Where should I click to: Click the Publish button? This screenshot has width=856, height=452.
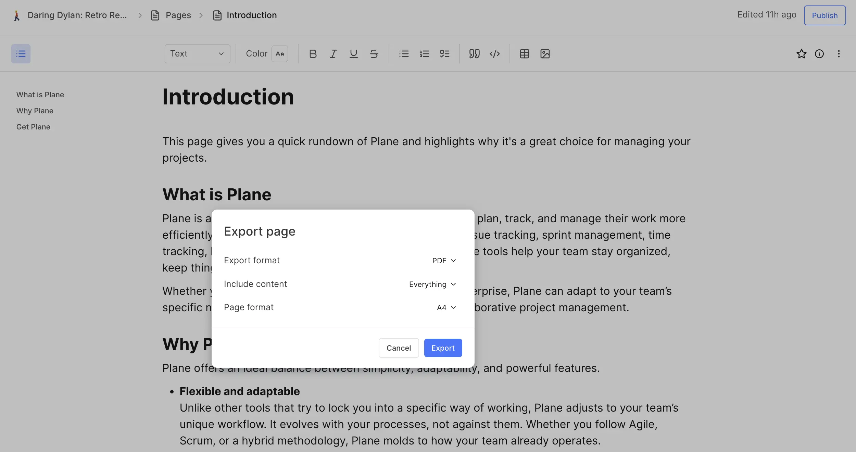coord(824,15)
